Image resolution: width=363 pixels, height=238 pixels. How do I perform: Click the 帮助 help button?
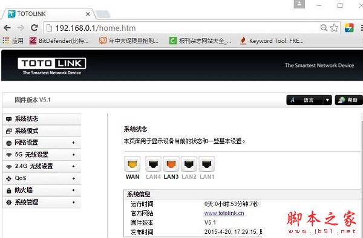[348, 100]
